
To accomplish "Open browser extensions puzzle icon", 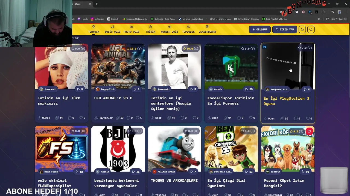I will click(323, 12).
